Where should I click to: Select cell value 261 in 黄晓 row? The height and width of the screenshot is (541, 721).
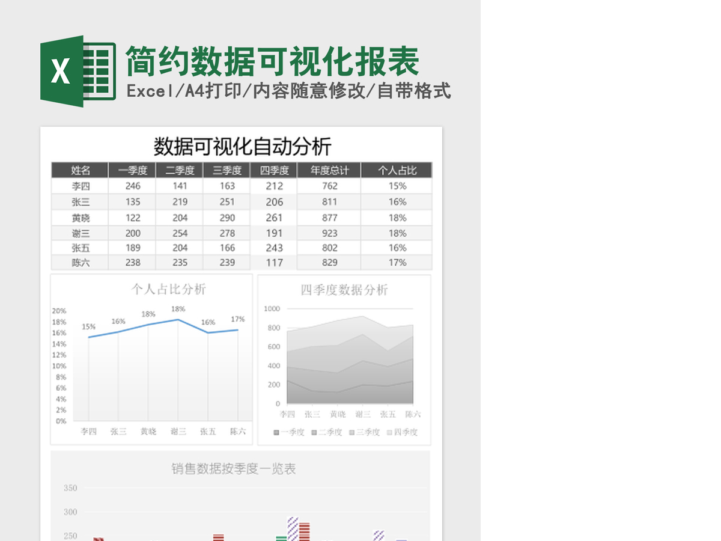pos(275,218)
